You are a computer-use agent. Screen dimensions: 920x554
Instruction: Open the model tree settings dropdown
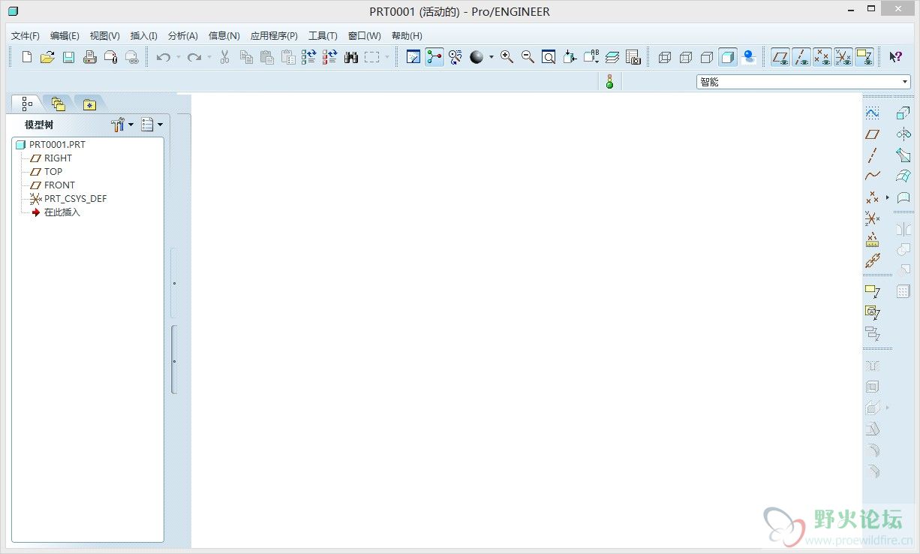122,125
